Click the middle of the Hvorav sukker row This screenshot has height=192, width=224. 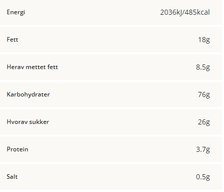[111, 122]
